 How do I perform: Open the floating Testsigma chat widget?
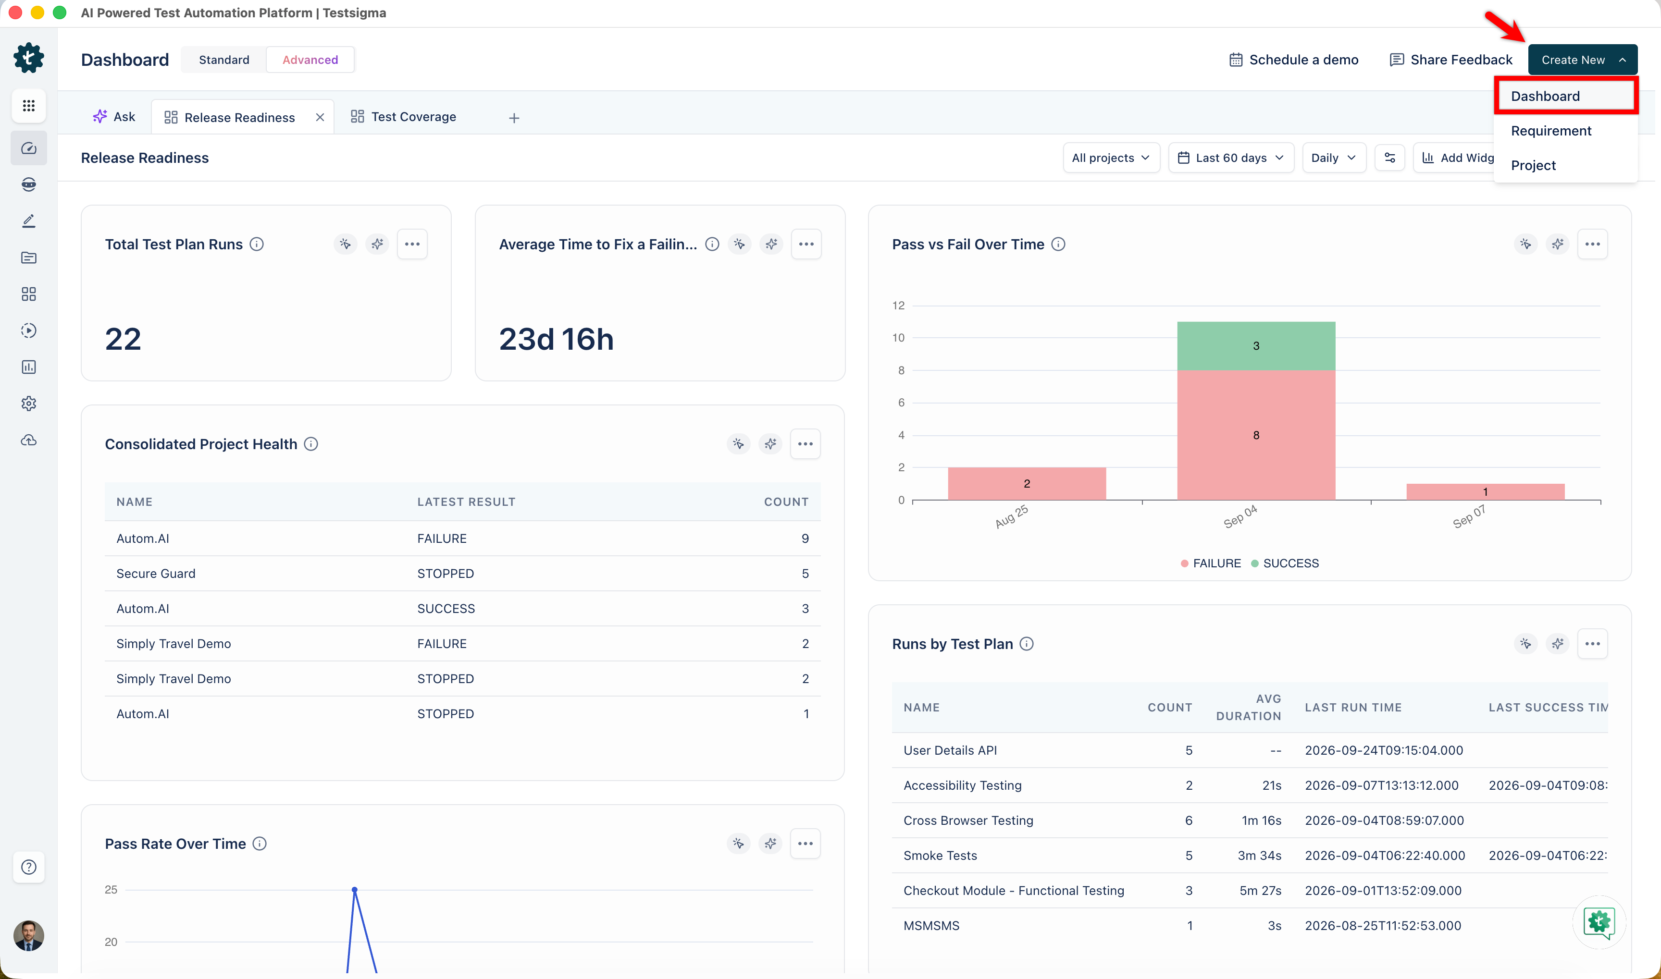point(1599,922)
